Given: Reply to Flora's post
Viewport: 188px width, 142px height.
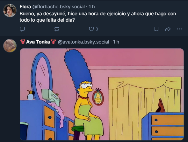Looking at the screenshot, I should pos(22,29).
